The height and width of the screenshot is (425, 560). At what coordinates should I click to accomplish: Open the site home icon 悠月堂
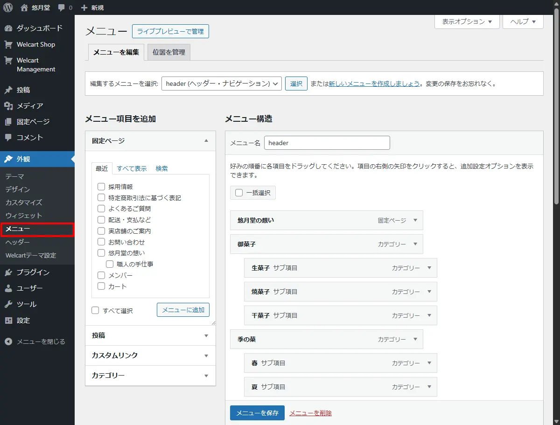click(25, 7)
